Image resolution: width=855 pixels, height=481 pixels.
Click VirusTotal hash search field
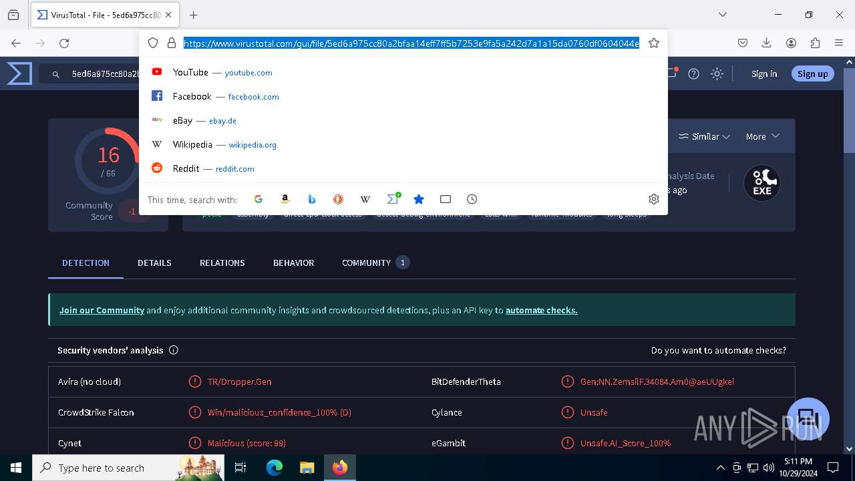click(107, 74)
